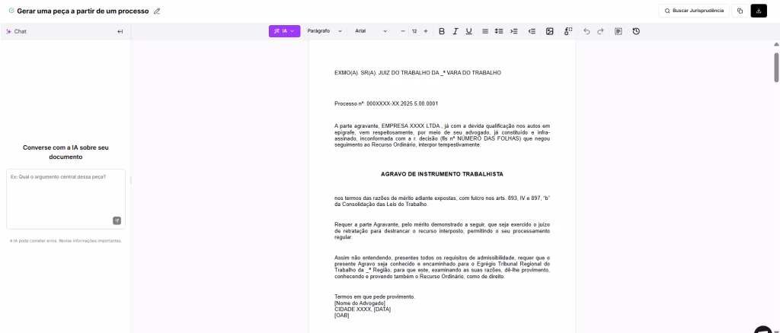Click the 'Converse com a IA sobre seu documento' heading
Image resolution: width=780 pixels, height=333 pixels.
(x=66, y=152)
